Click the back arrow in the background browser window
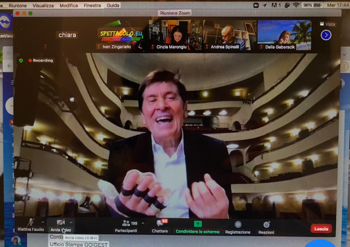This screenshot has height=247, width=350. pos(10,66)
